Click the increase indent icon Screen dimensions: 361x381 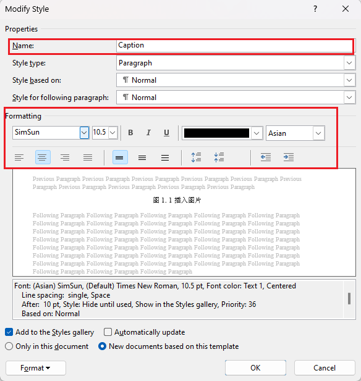click(x=289, y=157)
